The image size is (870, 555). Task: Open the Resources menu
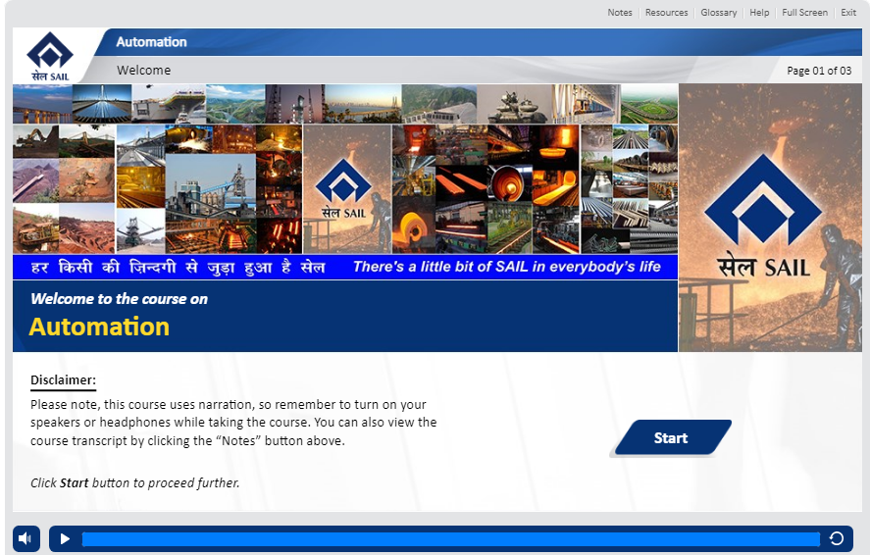tap(666, 12)
